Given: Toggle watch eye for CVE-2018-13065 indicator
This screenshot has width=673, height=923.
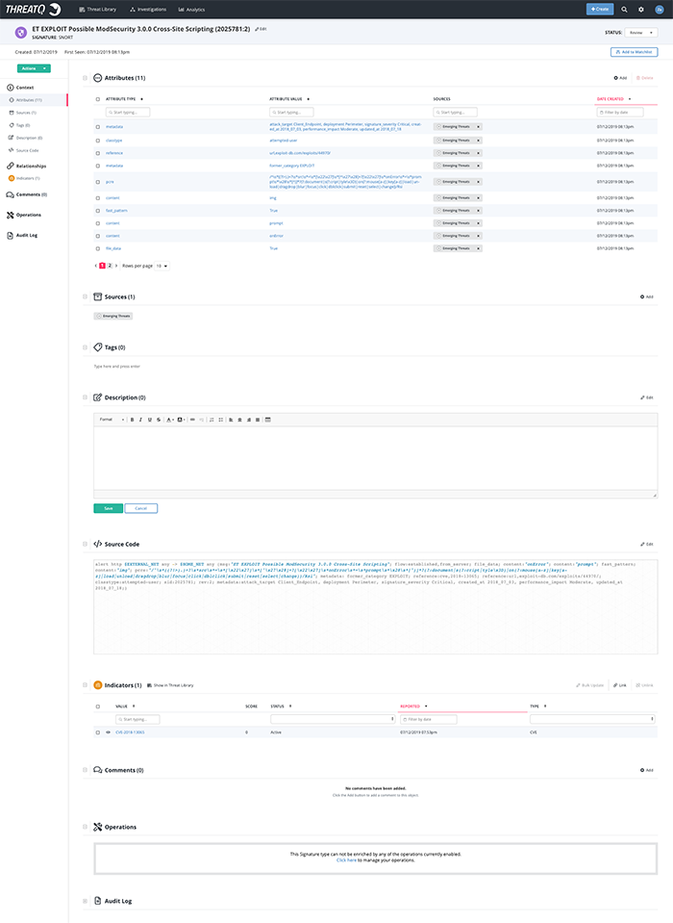Looking at the screenshot, I should [x=108, y=732].
